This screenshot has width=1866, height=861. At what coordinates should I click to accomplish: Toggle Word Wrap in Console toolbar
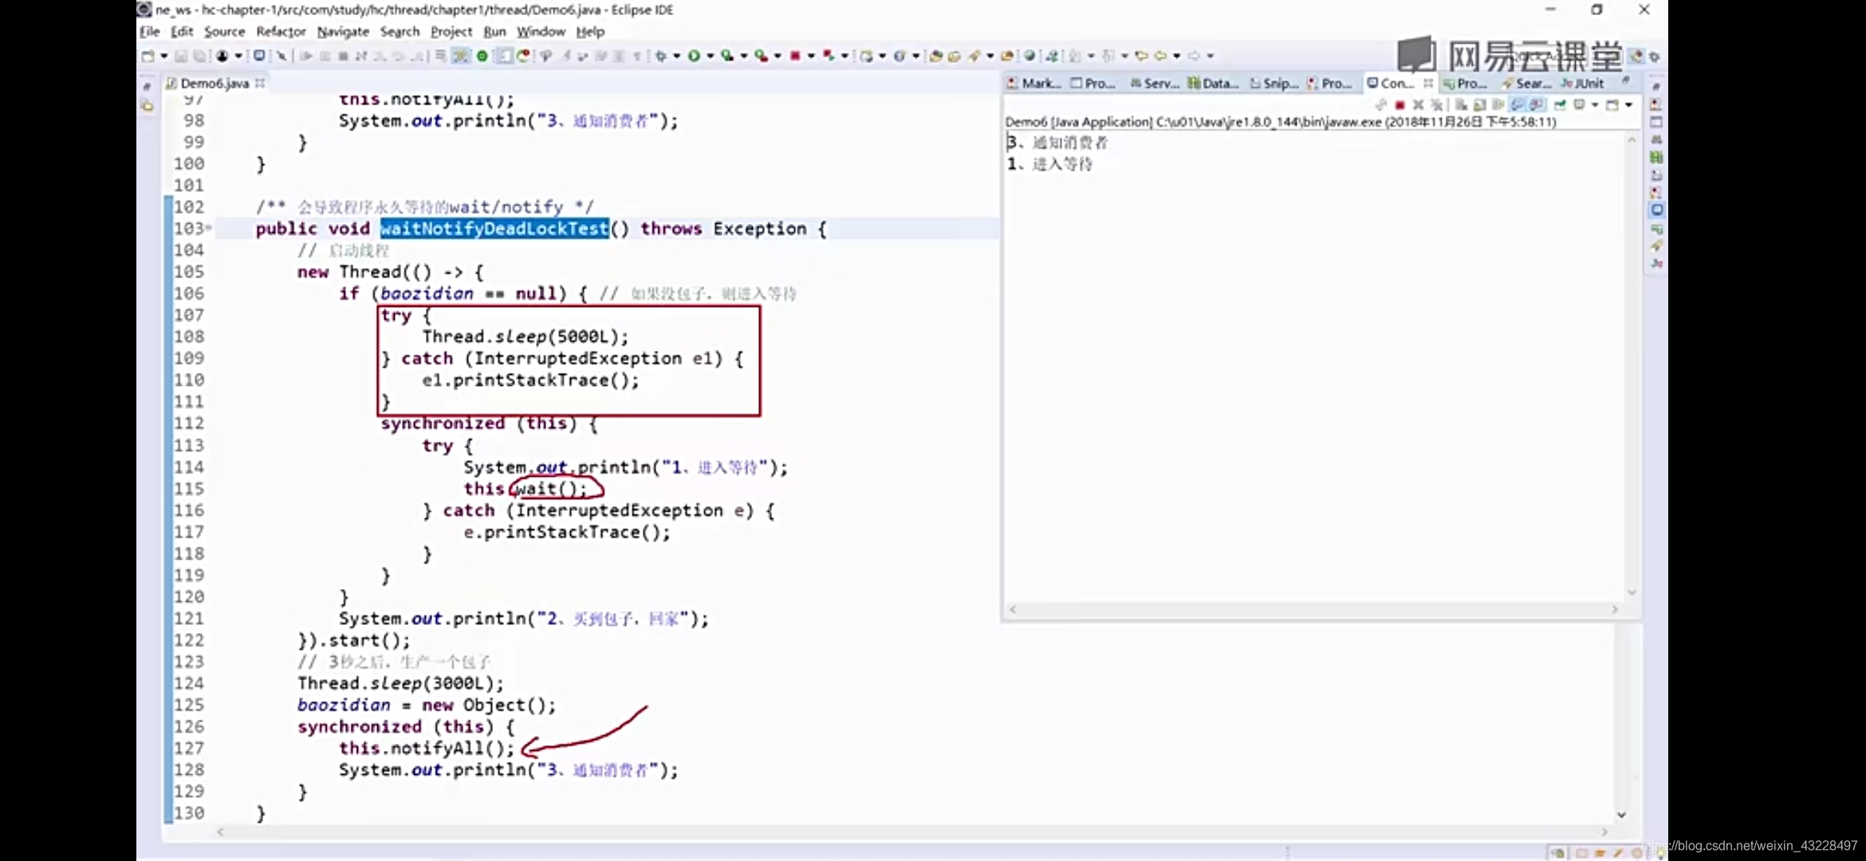pyautogui.click(x=1498, y=105)
